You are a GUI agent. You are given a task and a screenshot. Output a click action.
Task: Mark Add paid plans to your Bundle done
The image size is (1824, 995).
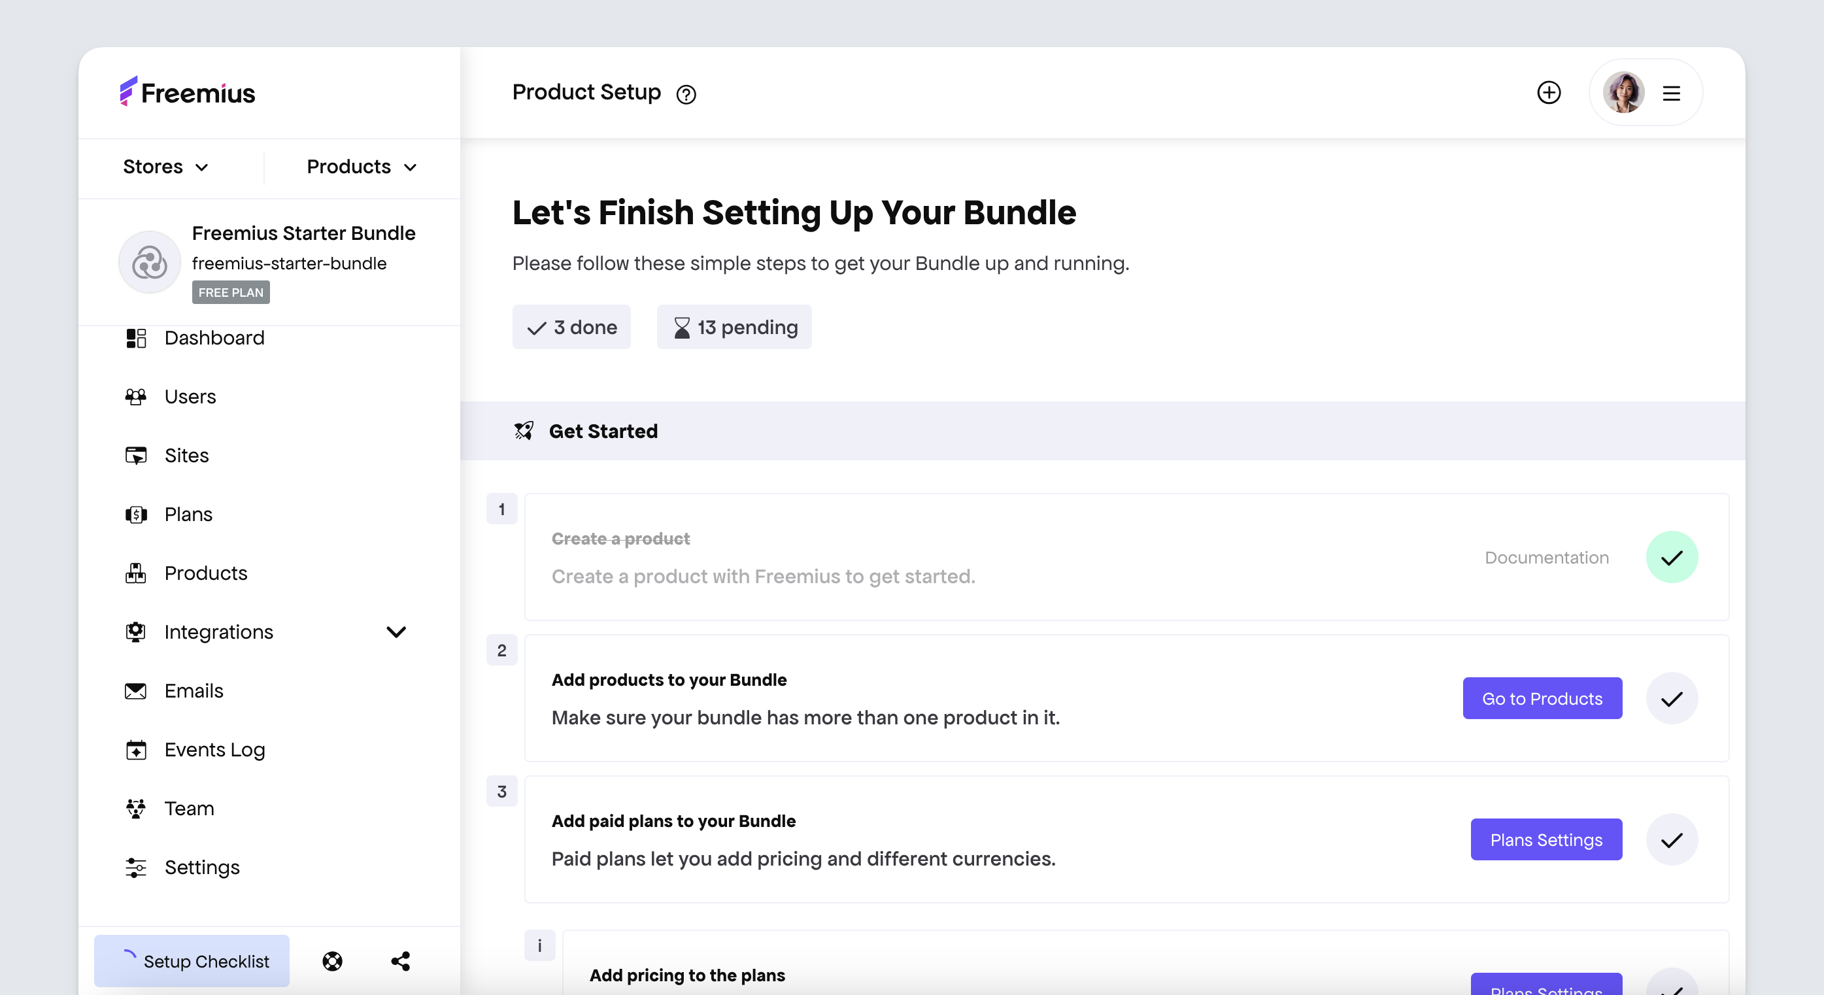(1672, 840)
